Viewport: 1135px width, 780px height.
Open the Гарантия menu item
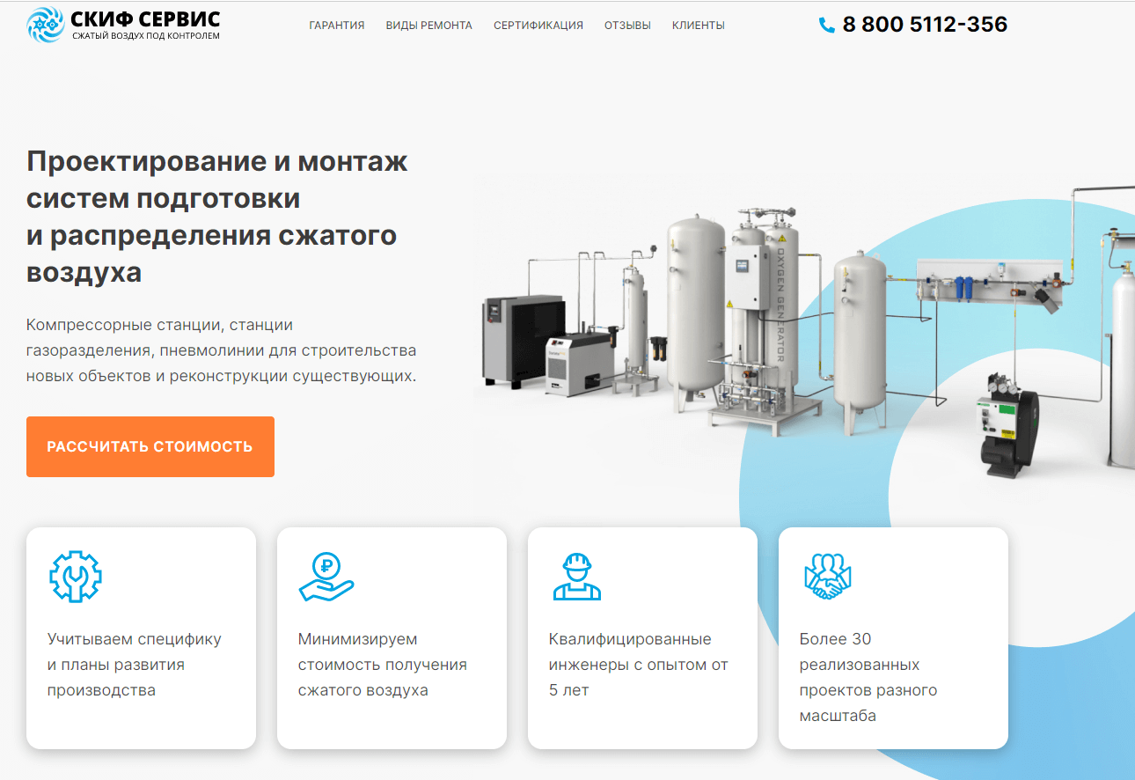337,26
